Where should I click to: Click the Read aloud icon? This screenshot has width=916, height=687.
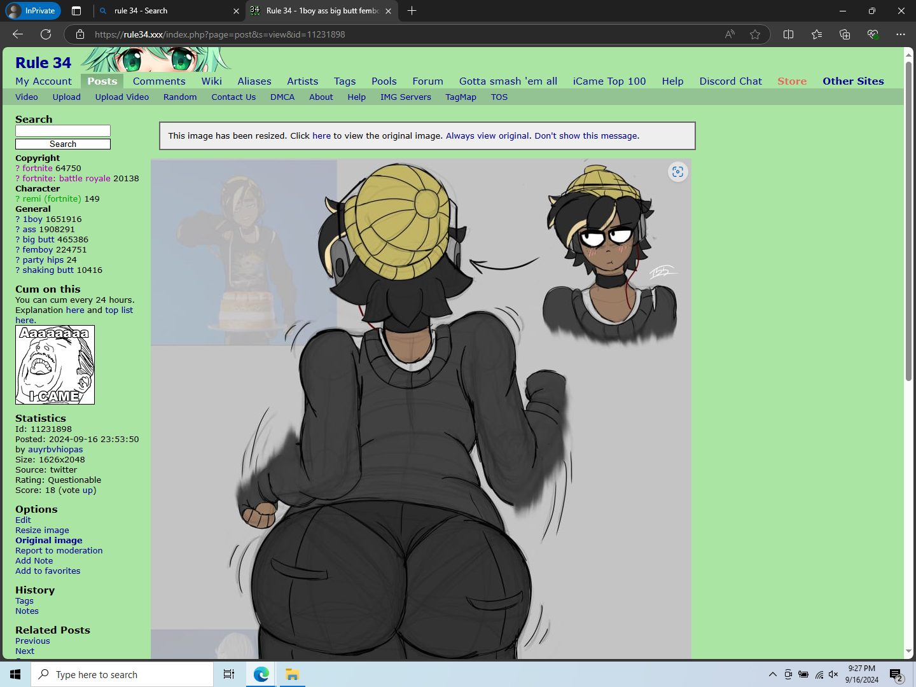[x=730, y=34]
